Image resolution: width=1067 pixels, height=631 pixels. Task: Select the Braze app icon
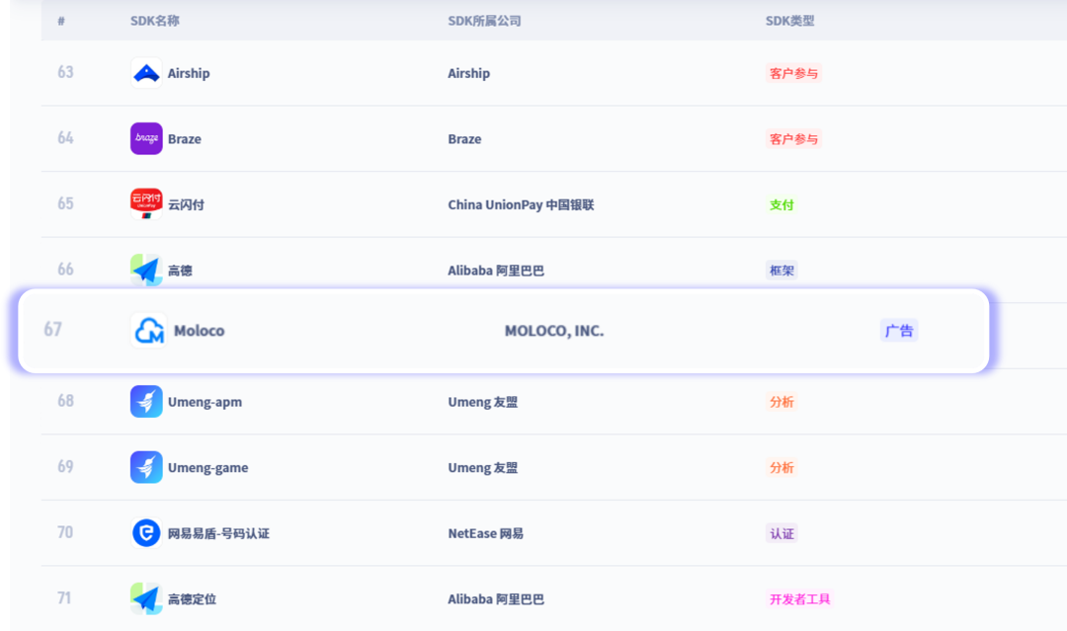pyautogui.click(x=145, y=138)
